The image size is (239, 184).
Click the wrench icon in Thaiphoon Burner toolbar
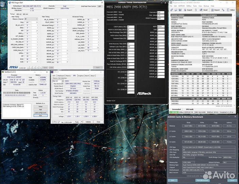223,10
